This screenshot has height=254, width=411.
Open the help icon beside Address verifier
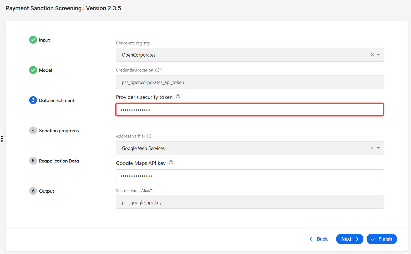click(149, 136)
